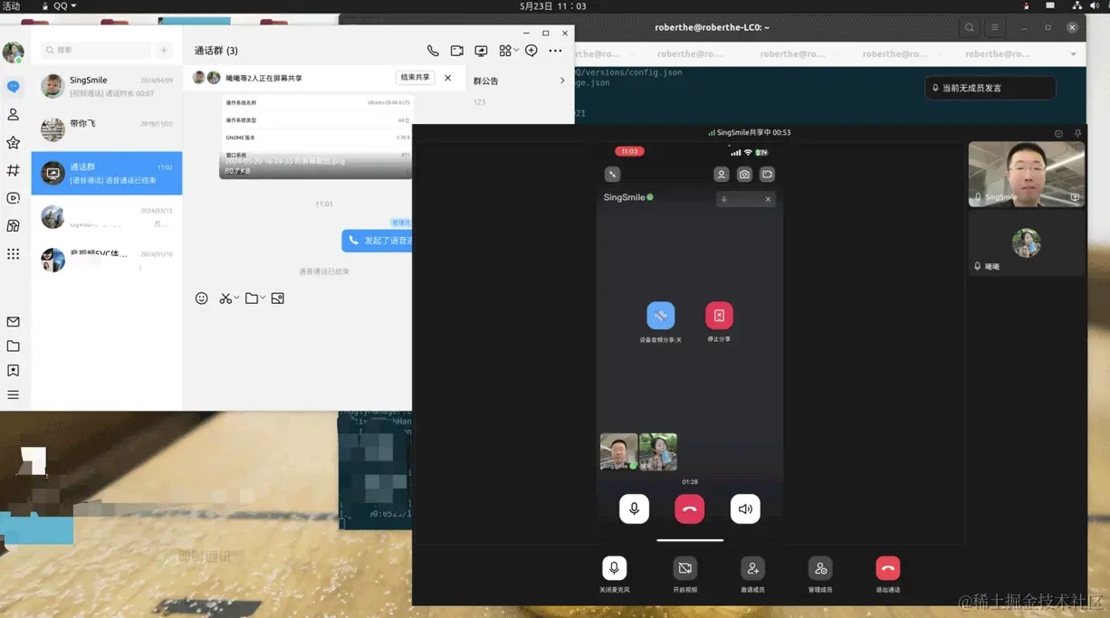Open the terminal hamburger menu
This screenshot has width=1110, height=618.
point(995,28)
